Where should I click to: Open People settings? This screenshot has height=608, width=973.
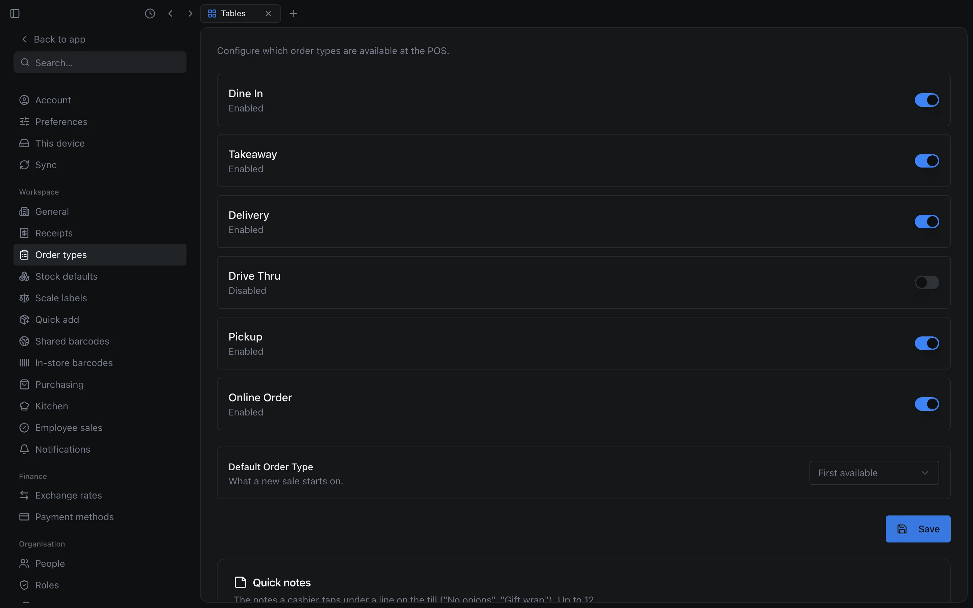100,564
